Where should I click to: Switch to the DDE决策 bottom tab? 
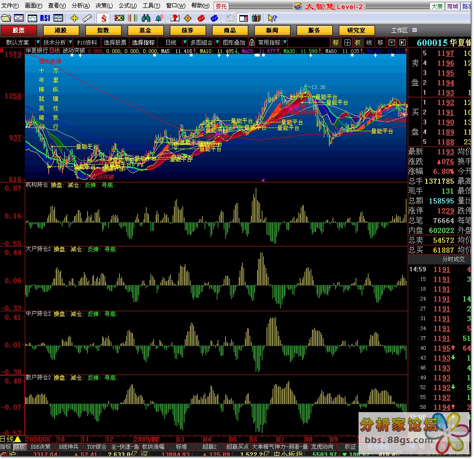41,447
